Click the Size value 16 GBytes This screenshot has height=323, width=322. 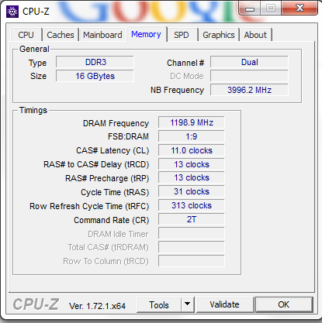click(95, 76)
